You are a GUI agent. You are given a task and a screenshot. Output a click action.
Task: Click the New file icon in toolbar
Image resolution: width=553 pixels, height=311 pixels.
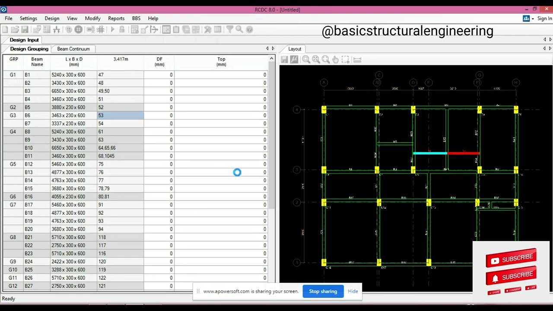(5, 29)
